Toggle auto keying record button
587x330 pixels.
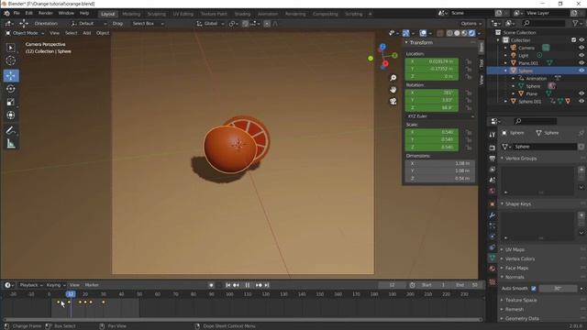(212, 285)
